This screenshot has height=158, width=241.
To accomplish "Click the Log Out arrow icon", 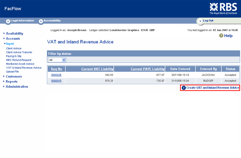I will pos(200,21).
